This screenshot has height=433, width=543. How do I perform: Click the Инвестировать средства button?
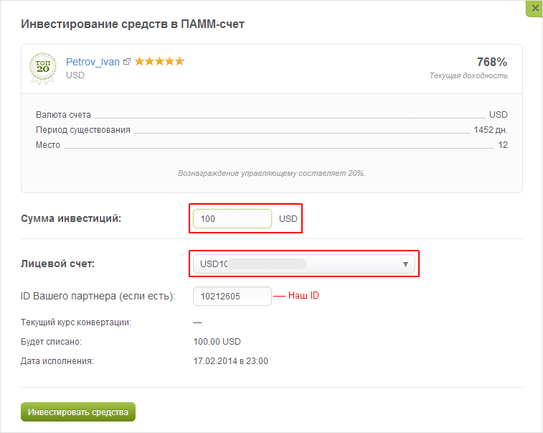(x=78, y=412)
